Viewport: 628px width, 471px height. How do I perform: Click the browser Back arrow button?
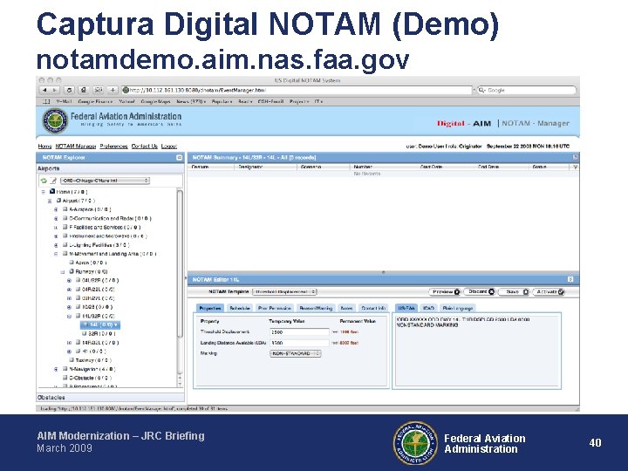pyautogui.click(x=44, y=90)
